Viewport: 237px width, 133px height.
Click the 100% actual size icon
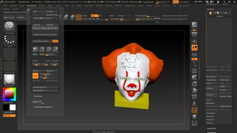click(49, 49)
